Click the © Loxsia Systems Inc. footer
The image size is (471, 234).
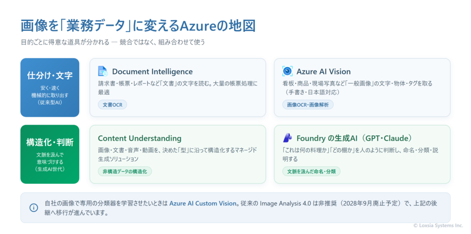click(438, 225)
